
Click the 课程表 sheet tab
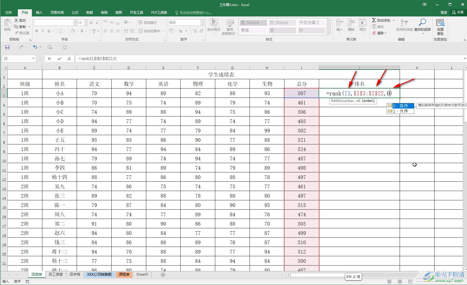(x=124, y=274)
